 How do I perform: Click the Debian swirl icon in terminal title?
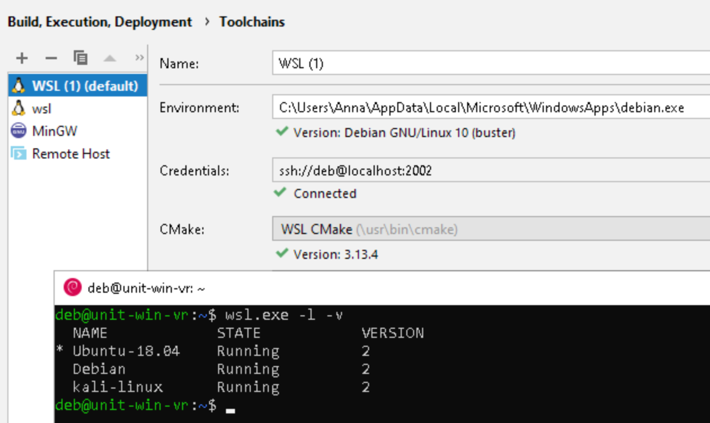pos(73,288)
